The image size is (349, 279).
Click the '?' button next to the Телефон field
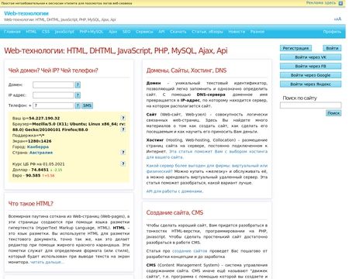pyautogui.click(x=78, y=105)
